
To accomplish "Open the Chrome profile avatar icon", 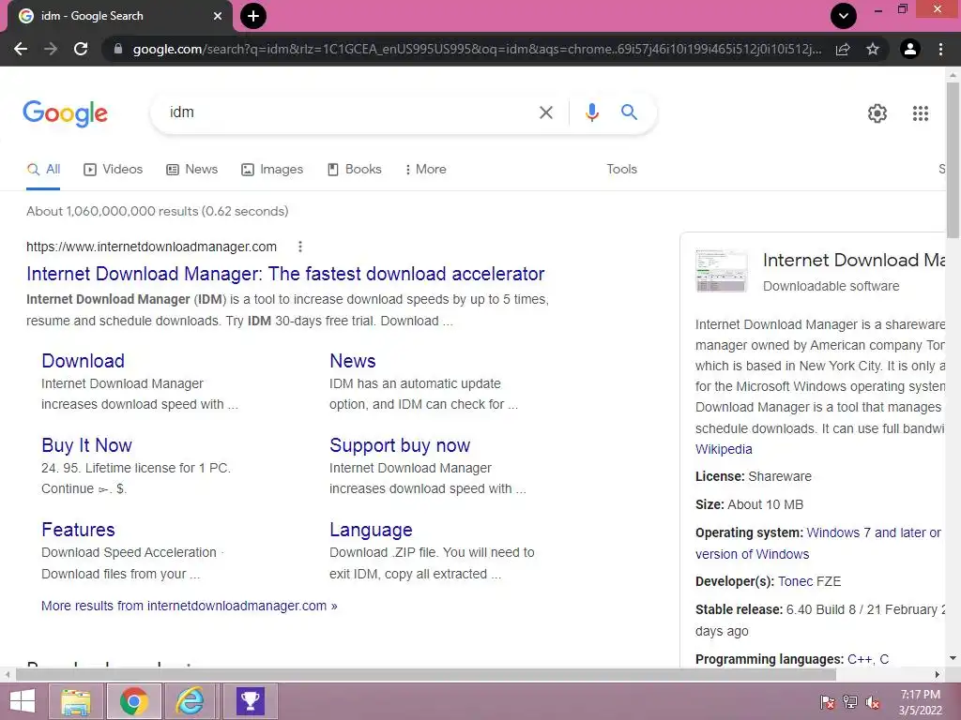I will coord(910,49).
